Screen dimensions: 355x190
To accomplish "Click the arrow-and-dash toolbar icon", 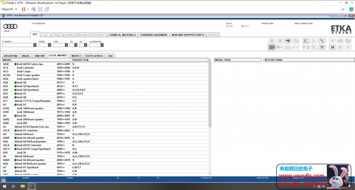I will 296,47.
